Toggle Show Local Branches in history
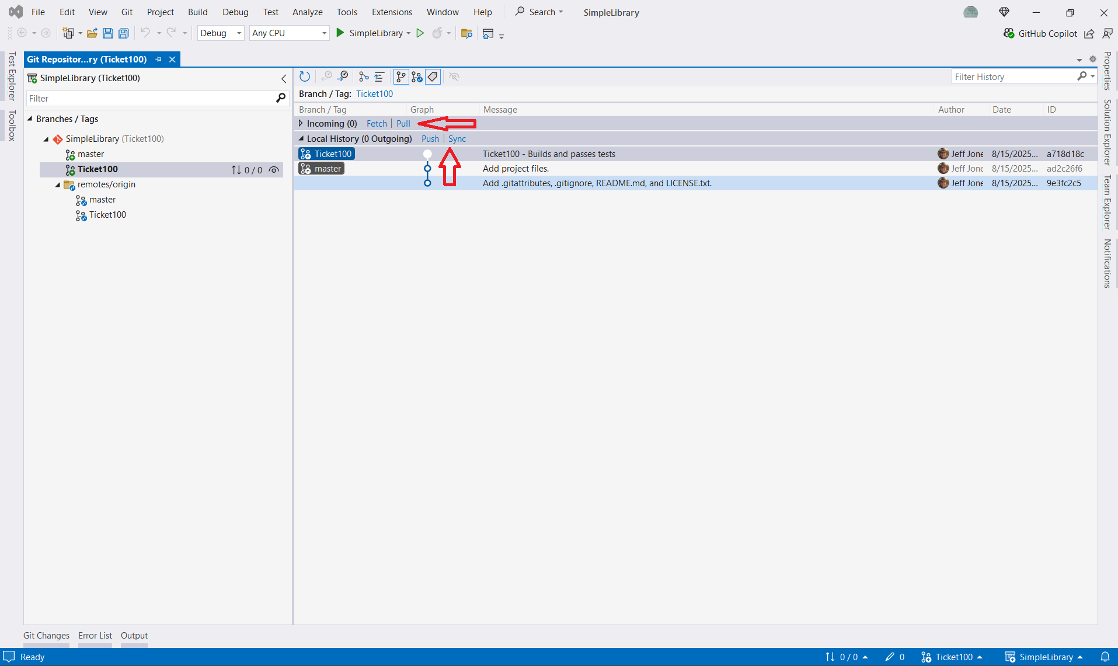This screenshot has height=666, width=1118. [x=400, y=76]
